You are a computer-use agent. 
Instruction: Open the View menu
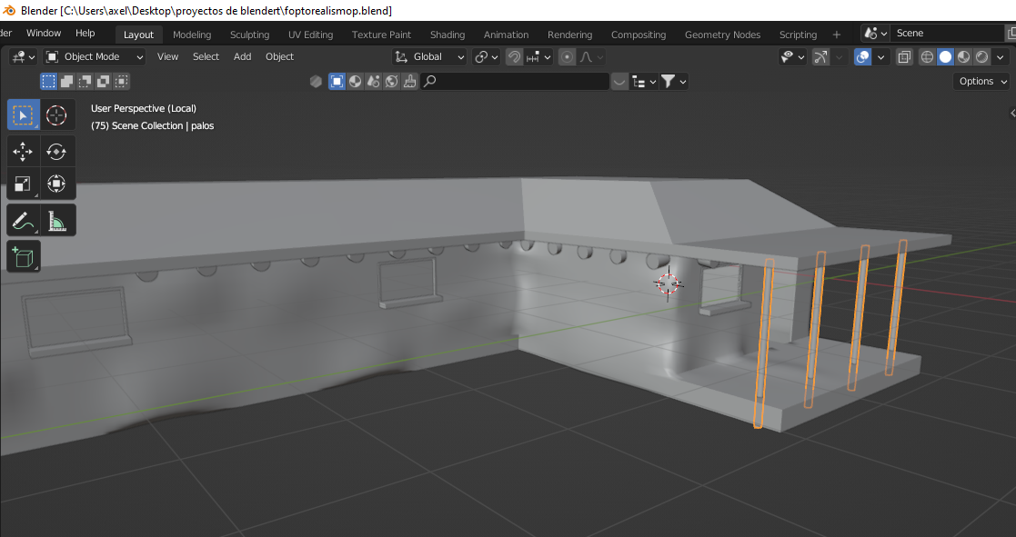coord(168,57)
